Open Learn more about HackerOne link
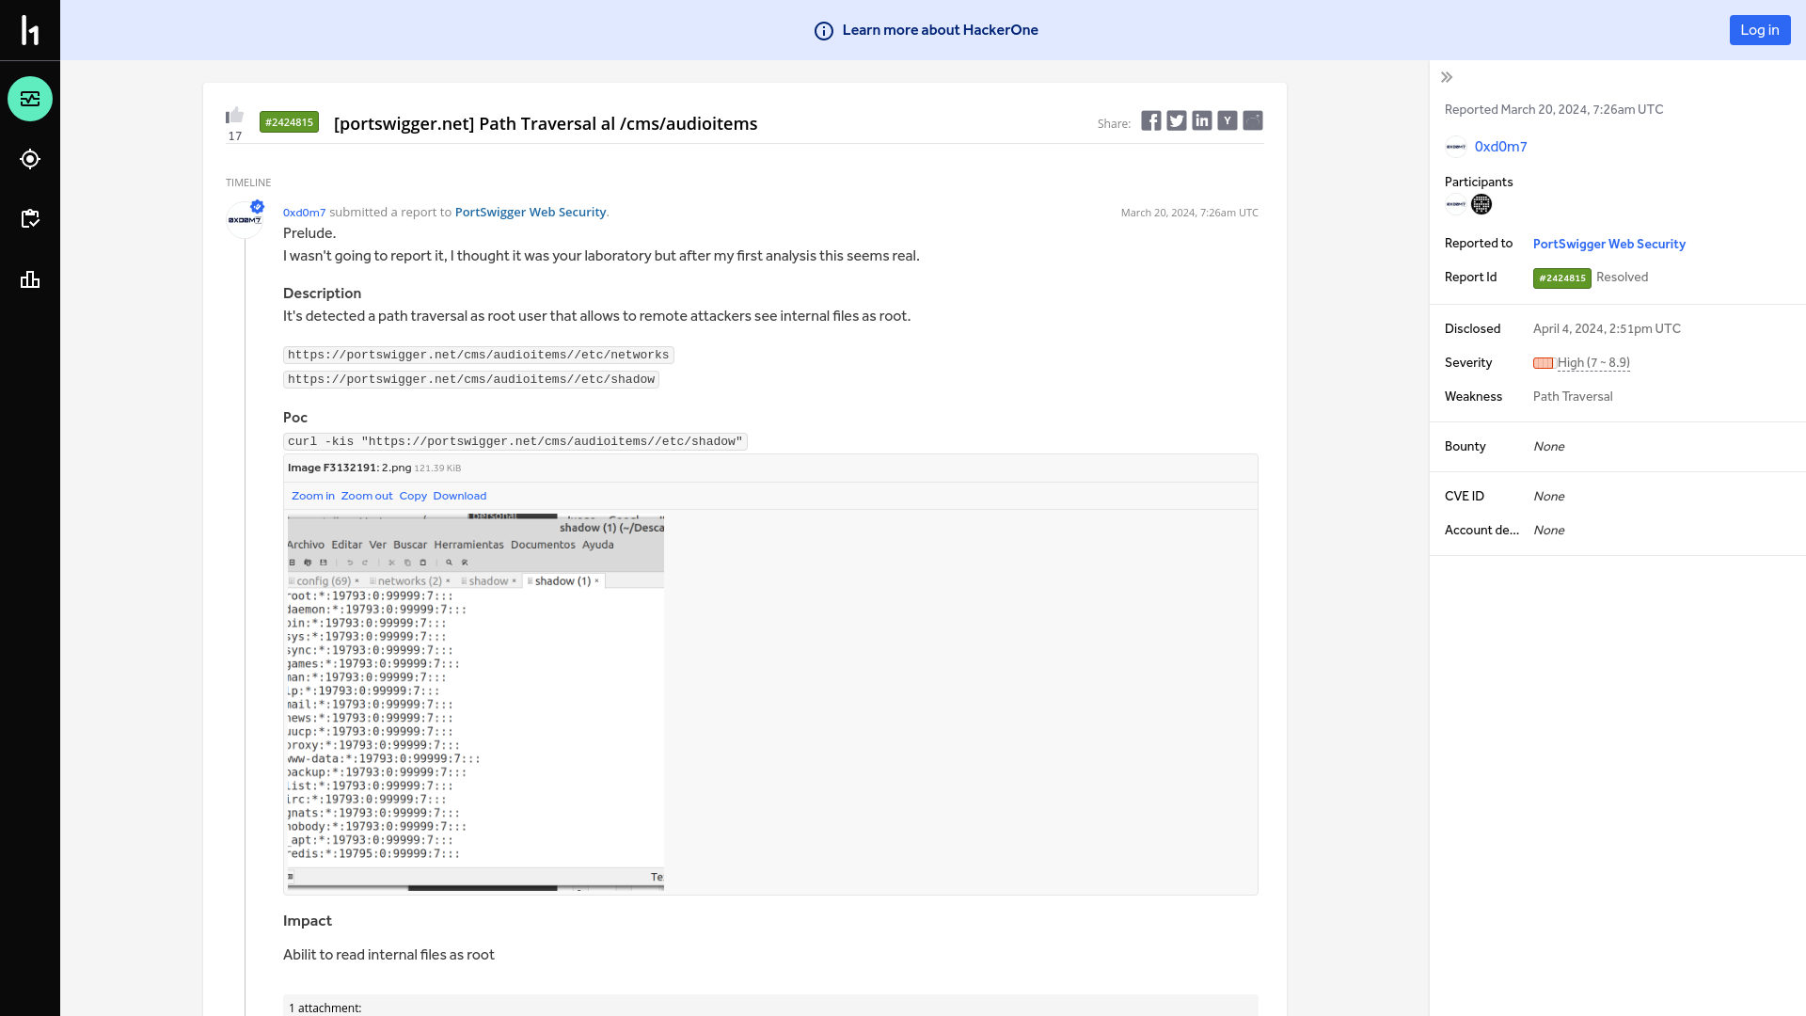 click(x=940, y=30)
